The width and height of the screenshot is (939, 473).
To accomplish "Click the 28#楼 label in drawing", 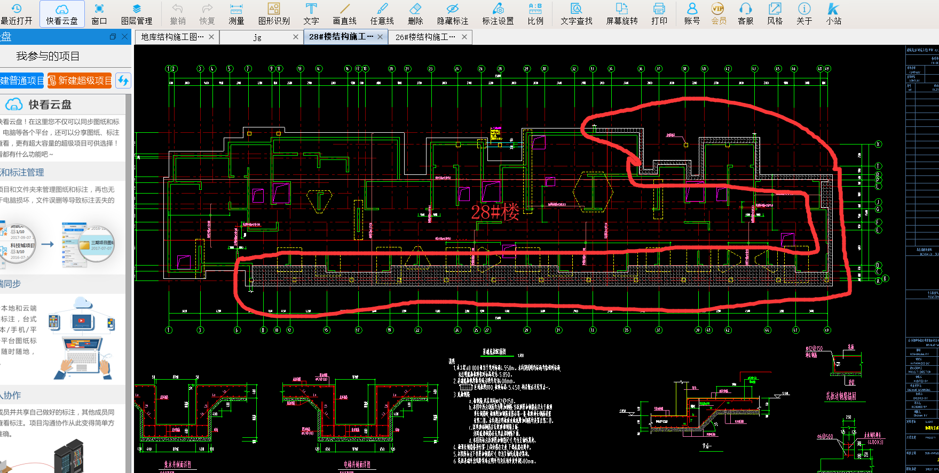I will tap(495, 212).
